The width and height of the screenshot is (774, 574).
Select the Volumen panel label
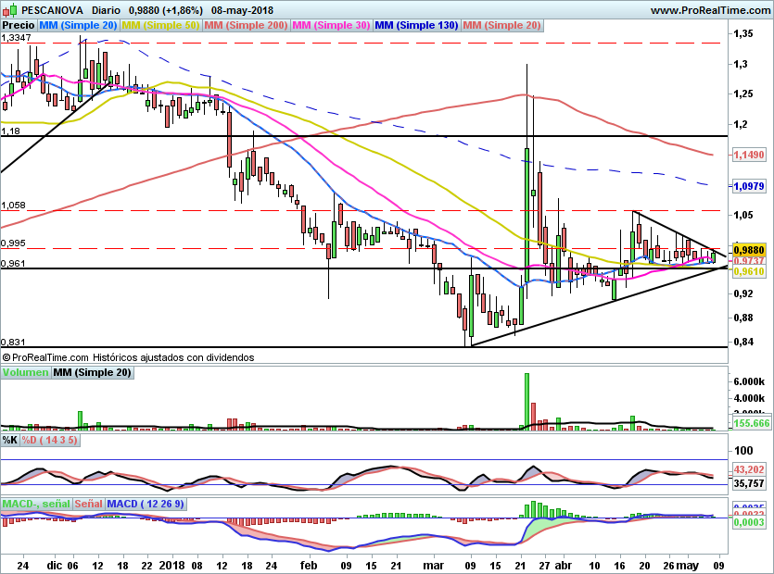[25, 373]
